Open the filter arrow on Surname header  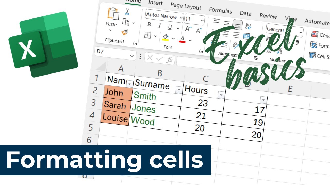179,89
